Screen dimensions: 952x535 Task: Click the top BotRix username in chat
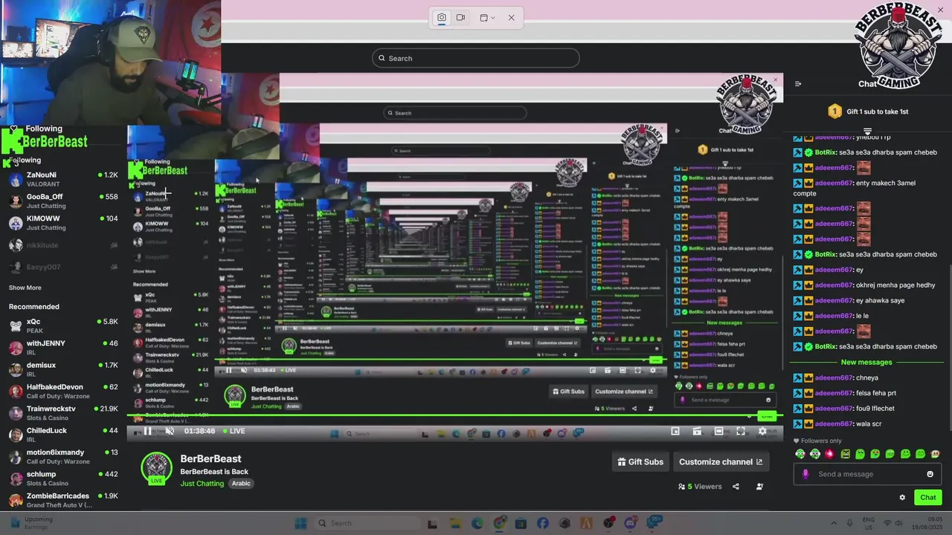pyautogui.click(x=826, y=152)
